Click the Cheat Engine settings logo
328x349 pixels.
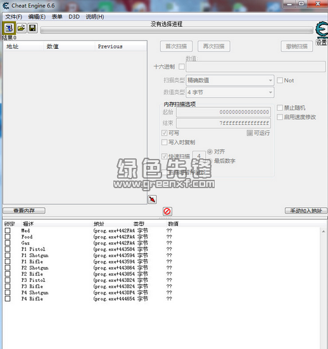[x=322, y=30]
